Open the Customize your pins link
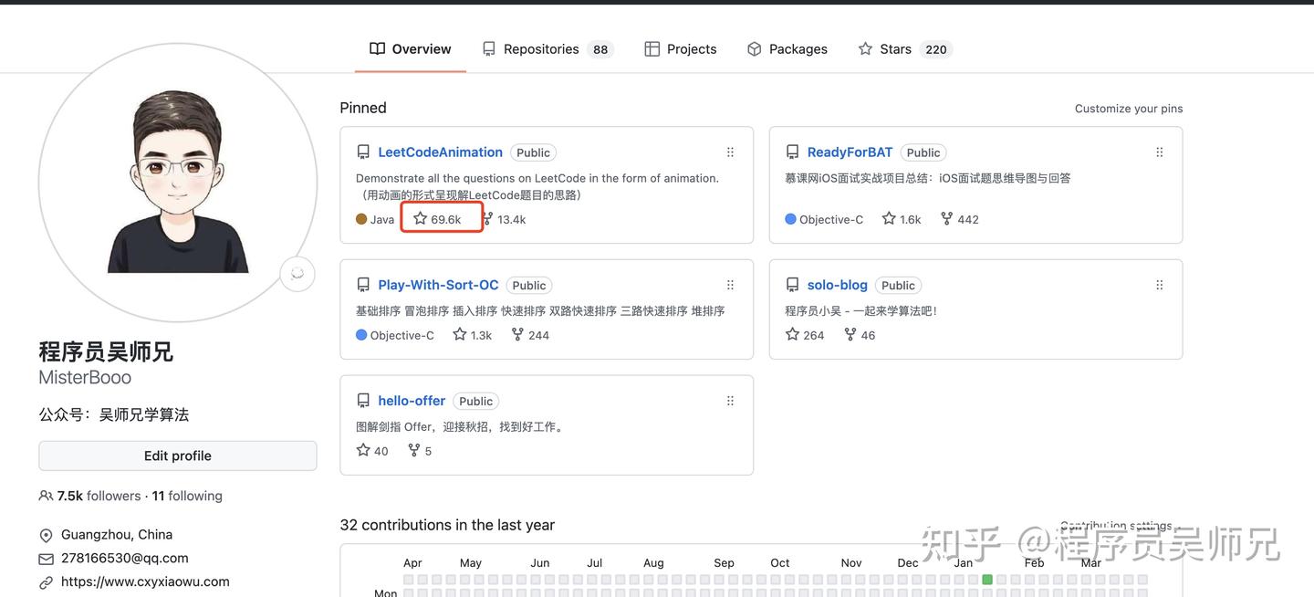This screenshot has height=597, width=1314. [x=1128, y=108]
